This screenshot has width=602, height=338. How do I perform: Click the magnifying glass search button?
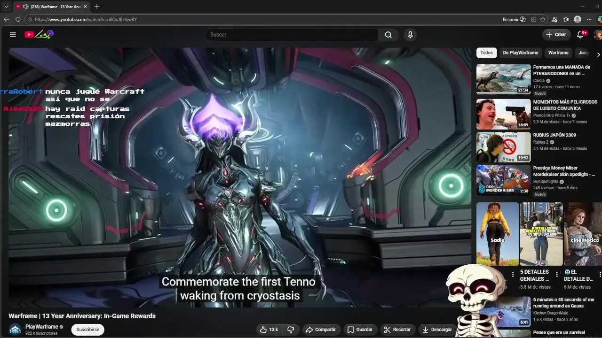[x=388, y=35]
